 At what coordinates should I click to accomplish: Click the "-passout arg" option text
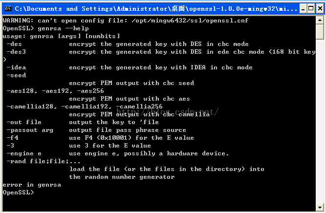point(30,130)
